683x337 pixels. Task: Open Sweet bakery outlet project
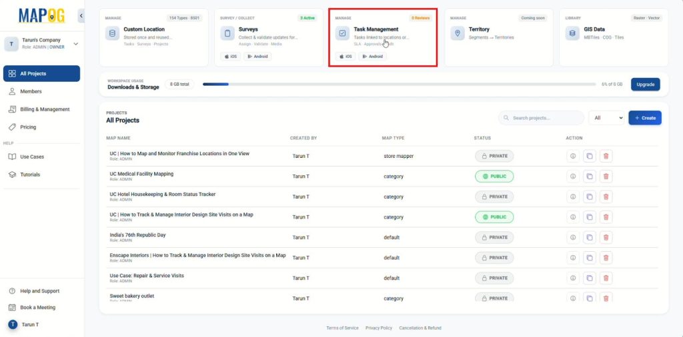pyautogui.click(x=132, y=296)
